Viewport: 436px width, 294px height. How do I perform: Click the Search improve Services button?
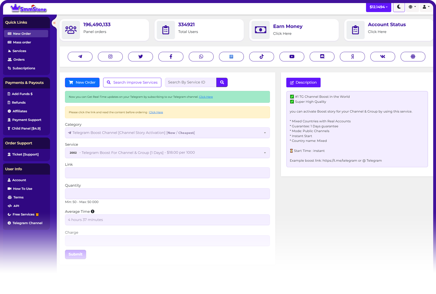pos(132,82)
